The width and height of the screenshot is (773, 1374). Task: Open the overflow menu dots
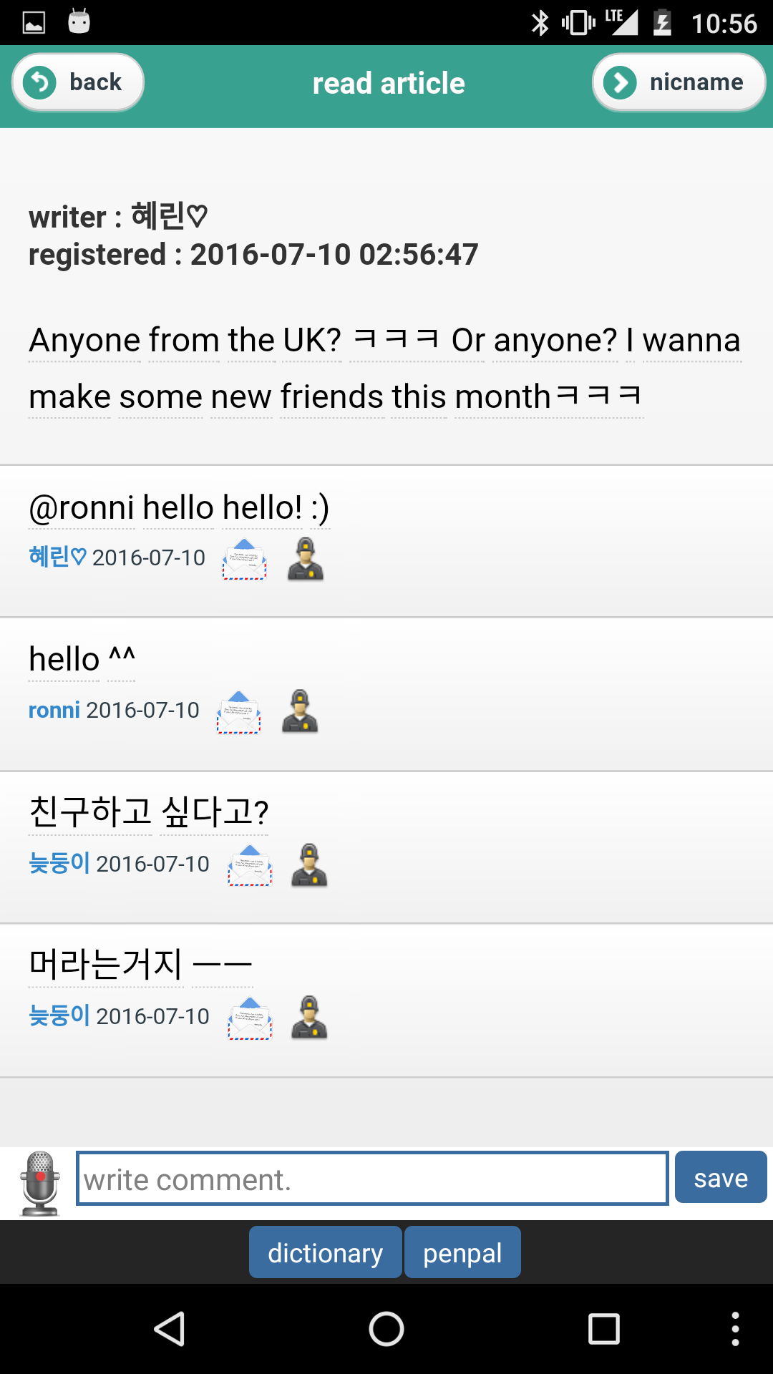(735, 1330)
